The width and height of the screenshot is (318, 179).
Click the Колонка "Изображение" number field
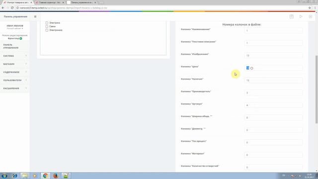[273, 55]
